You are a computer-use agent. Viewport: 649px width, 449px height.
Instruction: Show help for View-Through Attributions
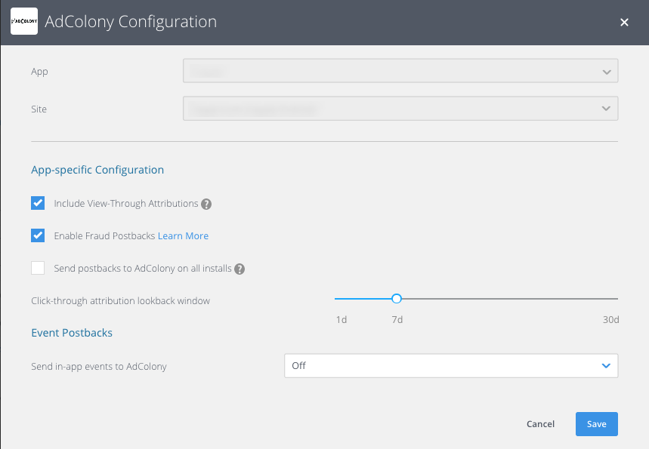(206, 204)
